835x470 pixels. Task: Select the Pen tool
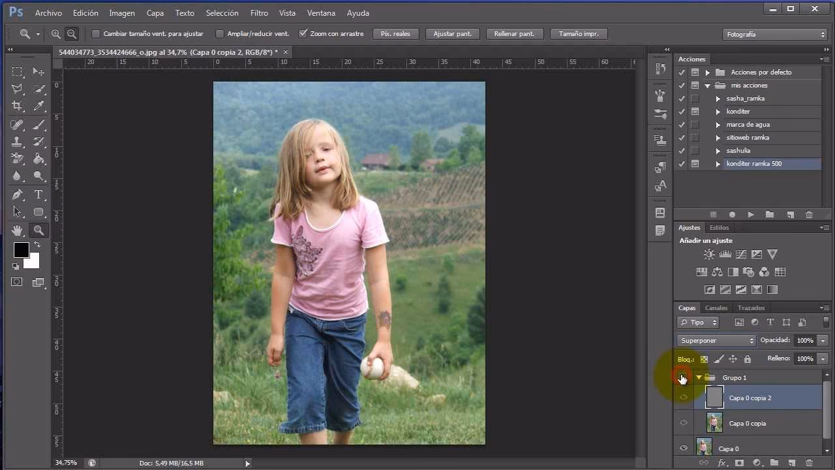pos(18,195)
